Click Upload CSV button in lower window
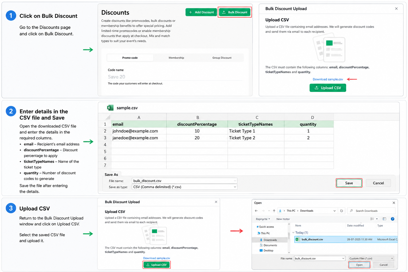The width and height of the screenshot is (408, 272). click(x=156, y=265)
